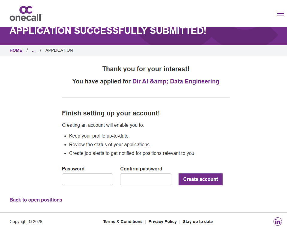Viewport: 287px width, 235px height.
Task: Click the Application Successfully Submitted banner heading
Action: (x=108, y=31)
